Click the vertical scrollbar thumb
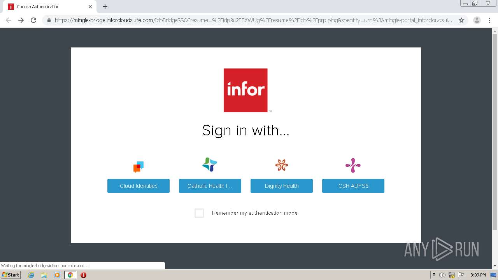The image size is (498, 280). tap(495, 132)
